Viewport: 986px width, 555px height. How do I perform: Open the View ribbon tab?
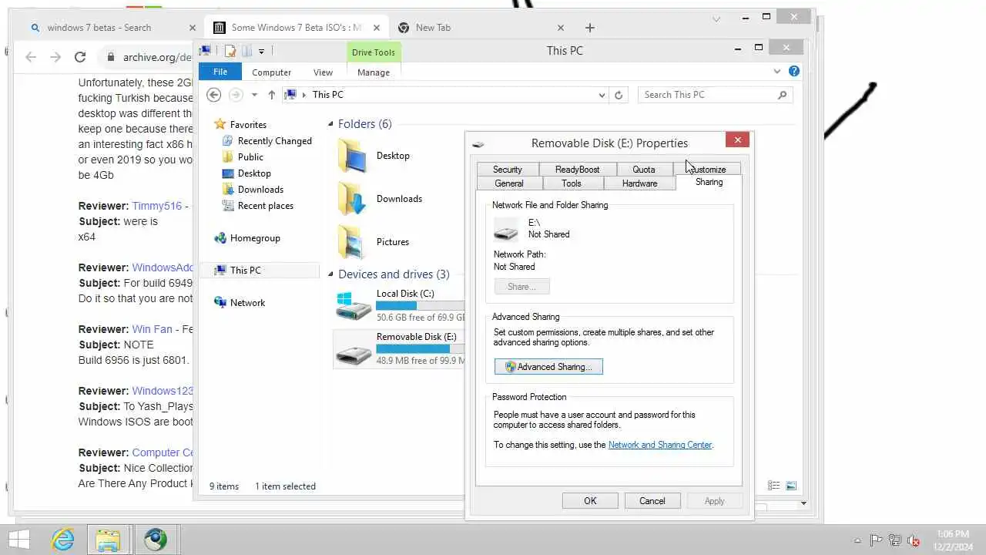pyautogui.click(x=323, y=72)
